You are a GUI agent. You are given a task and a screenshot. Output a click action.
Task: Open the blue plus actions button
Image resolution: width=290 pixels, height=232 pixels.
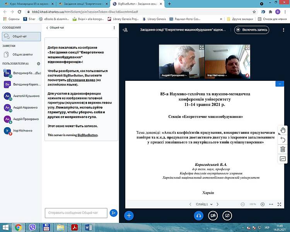pyautogui.click(x=129, y=215)
